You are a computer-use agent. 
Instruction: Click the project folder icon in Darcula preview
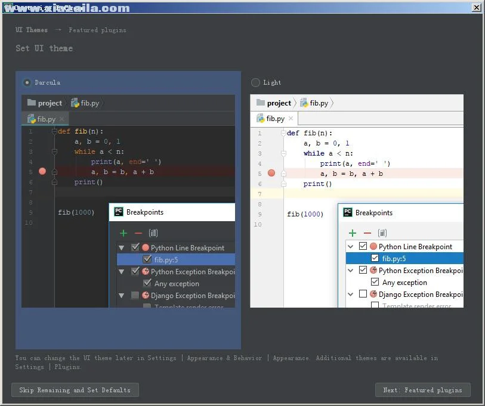(32, 103)
